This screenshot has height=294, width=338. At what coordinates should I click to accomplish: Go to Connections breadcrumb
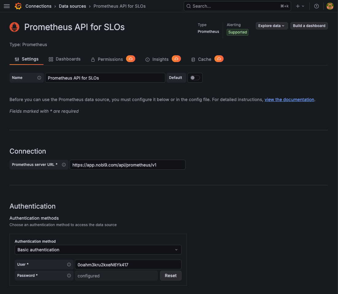(x=38, y=6)
